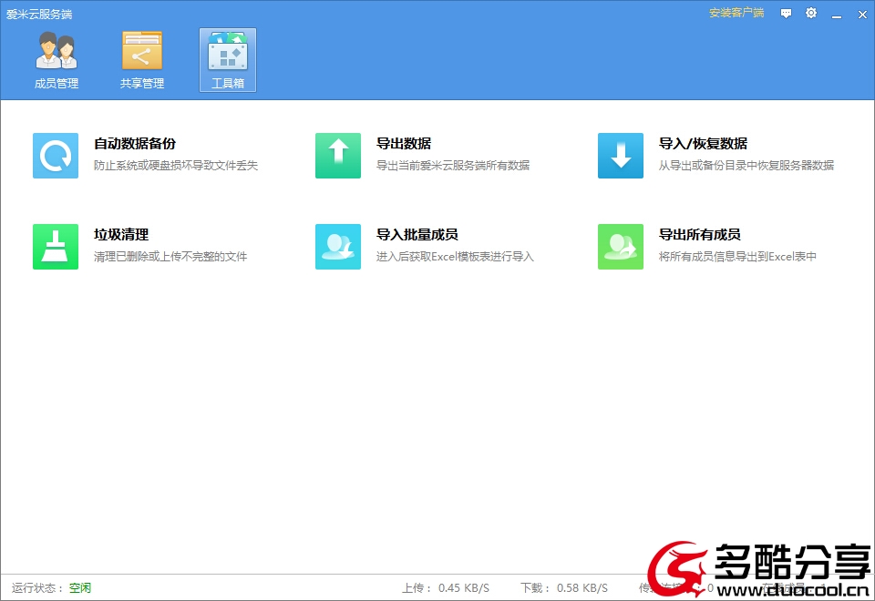Open the 共享管理 share management icon
Viewport: 875px width, 601px height.
point(142,51)
